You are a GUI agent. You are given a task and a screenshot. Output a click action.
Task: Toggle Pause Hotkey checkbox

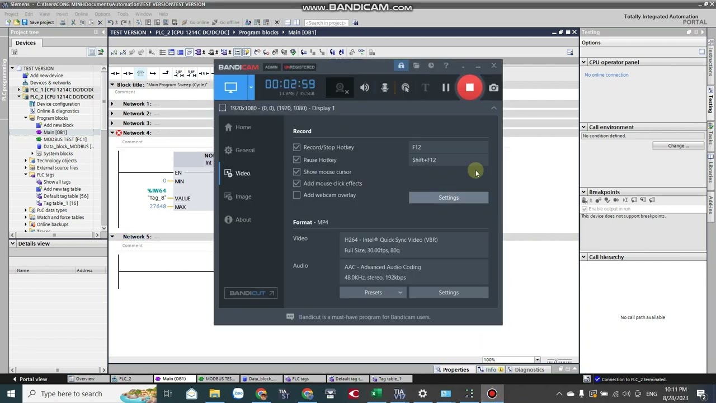click(296, 160)
